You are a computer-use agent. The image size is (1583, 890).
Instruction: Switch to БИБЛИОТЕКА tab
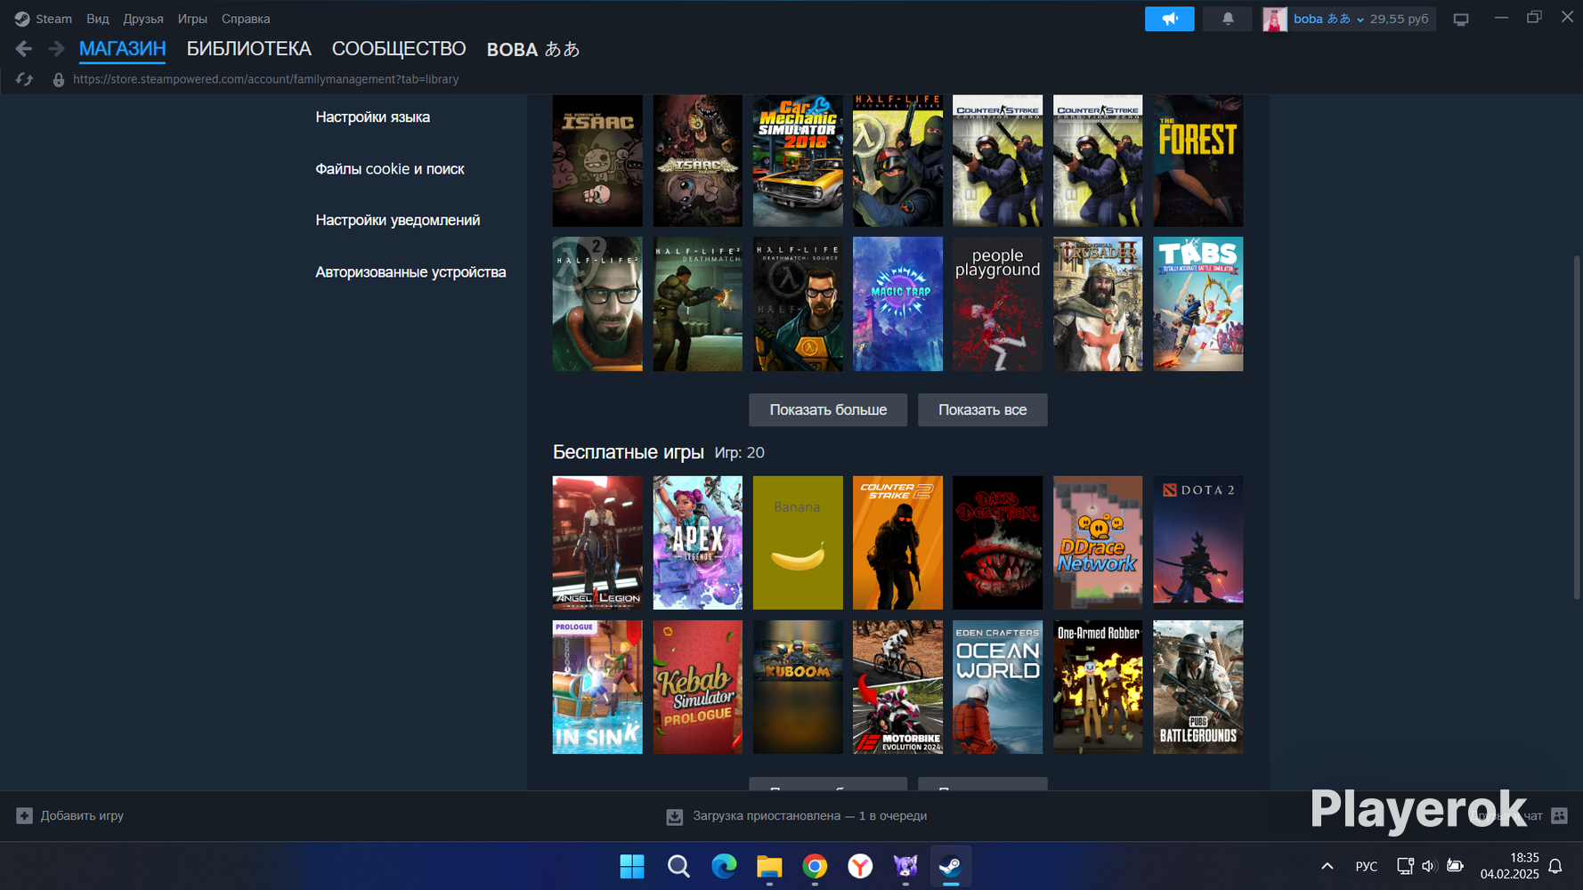pyautogui.click(x=249, y=49)
